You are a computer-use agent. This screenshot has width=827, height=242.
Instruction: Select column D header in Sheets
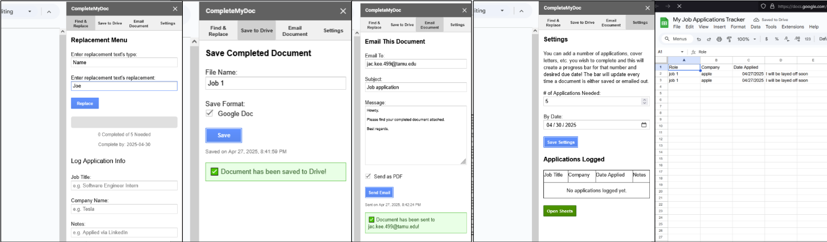tap(781, 60)
